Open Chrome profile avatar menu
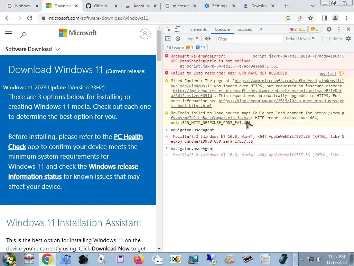The height and width of the screenshot is (266, 354). tap(335, 18)
